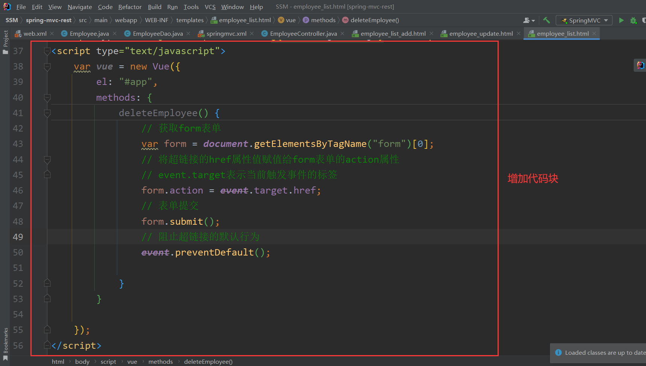The width and height of the screenshot is (646, 366).
Task: Run the SpringMVC configuration with the green play icon
Action: coord(621,20)
